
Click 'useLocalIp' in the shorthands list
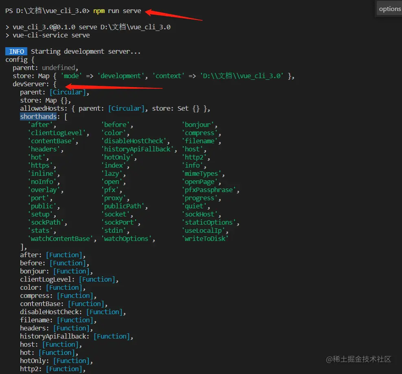point(203,231)
